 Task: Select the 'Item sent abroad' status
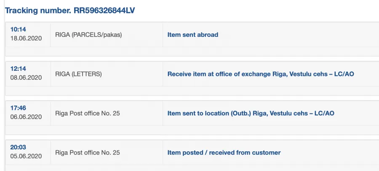192,35
